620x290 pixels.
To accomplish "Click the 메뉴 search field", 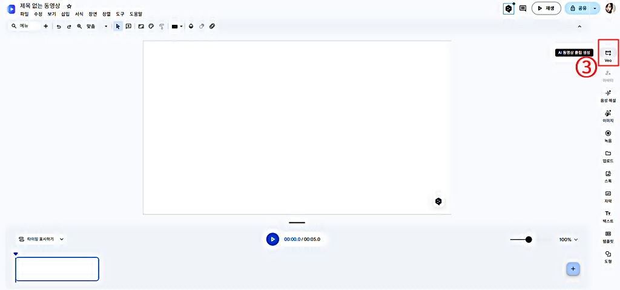I will point(25,26).
